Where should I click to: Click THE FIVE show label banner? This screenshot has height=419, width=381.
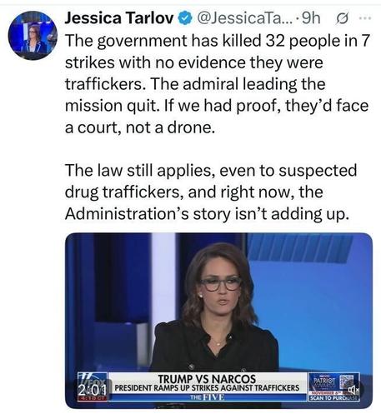(x=208, y=397)
